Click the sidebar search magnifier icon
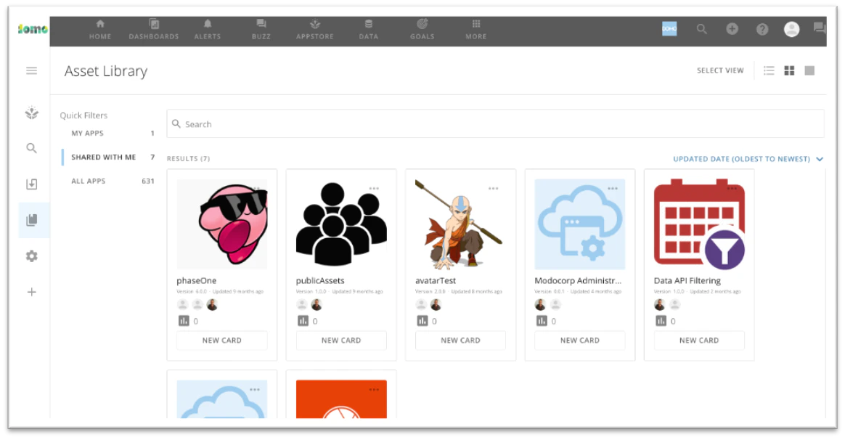The height and width of the screenshot is (440, 845). [32, 148]
